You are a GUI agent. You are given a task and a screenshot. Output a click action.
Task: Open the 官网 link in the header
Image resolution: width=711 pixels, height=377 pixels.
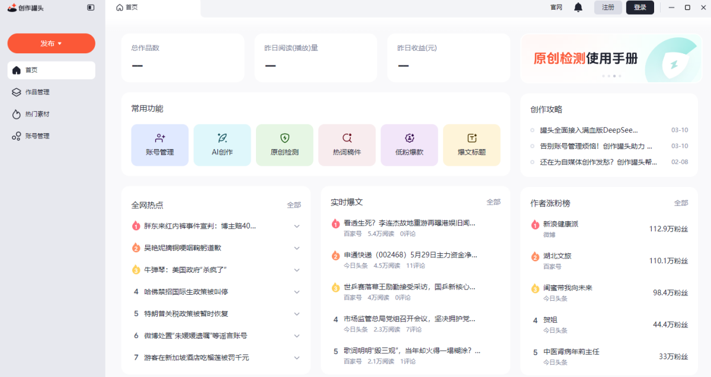(x=556, y=8)
